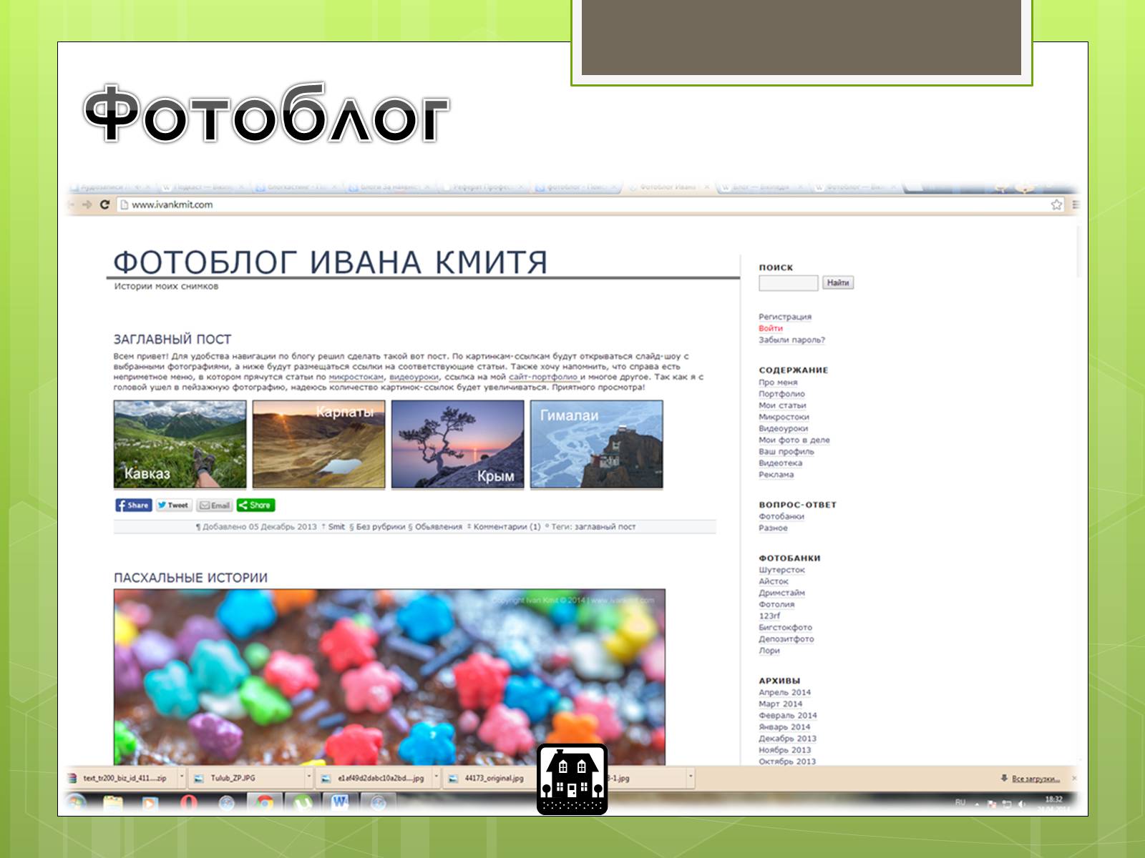Open the Регистрация link
The image size is (1145, 858).
pos(785,317)
